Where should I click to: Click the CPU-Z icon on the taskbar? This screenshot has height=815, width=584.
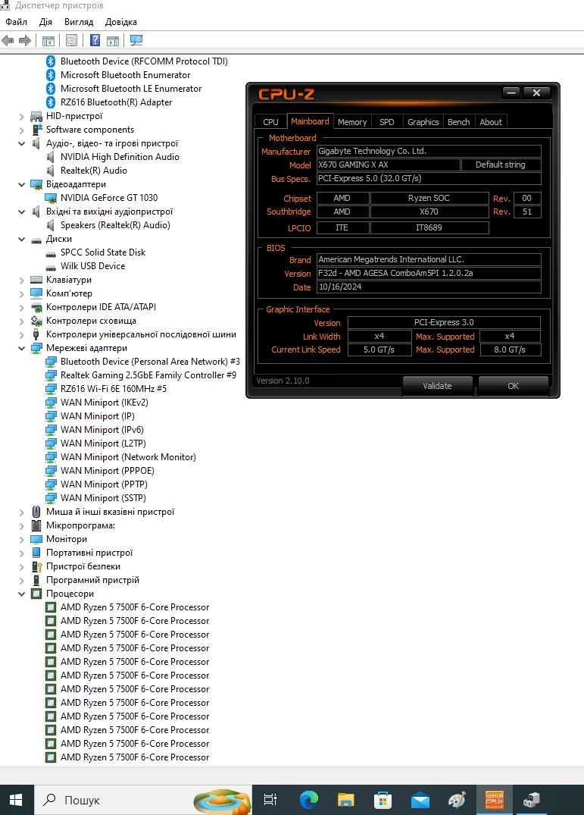[494, 799]
